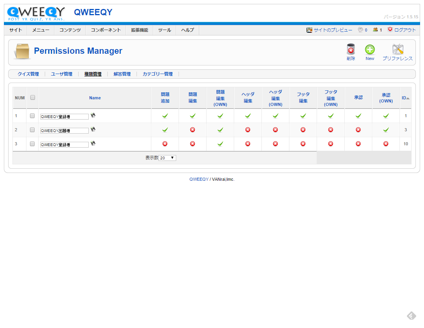Switch to the クイズ管理 tab

pyautogui.click(x=28, y=74)
